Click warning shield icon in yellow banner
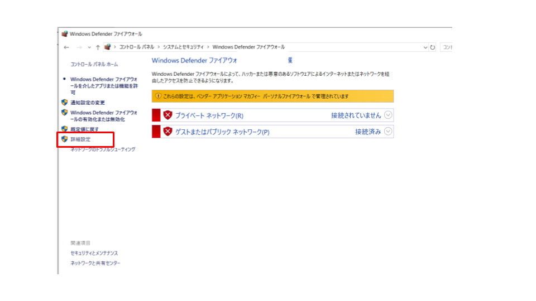The image size is (536, 301). tap(158, 96)
